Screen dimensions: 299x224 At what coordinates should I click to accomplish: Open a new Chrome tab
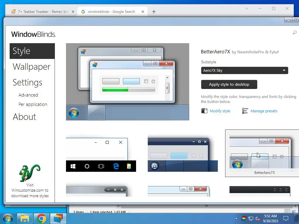(x=154, y=12)
